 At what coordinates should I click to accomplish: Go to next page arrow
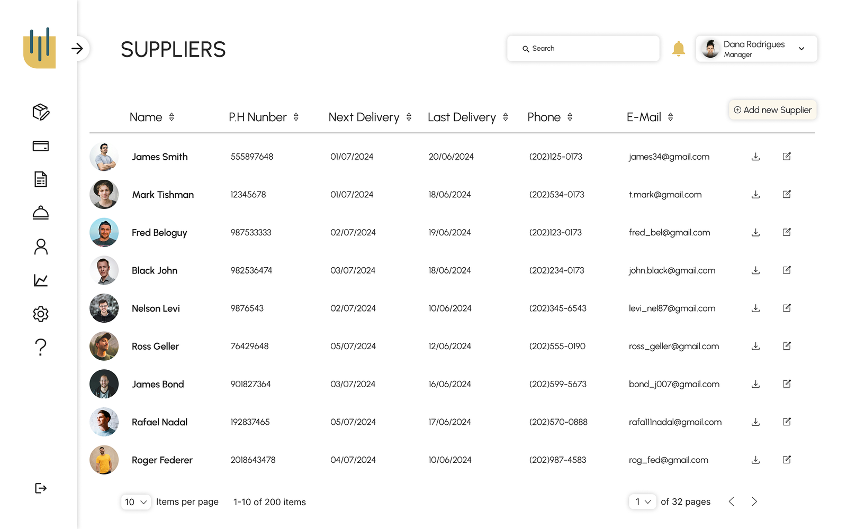coord(754,501)
